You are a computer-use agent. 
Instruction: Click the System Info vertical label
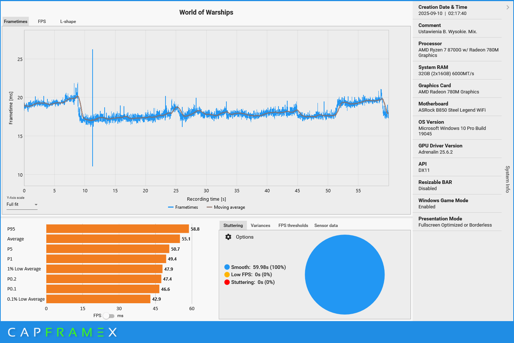pyautogui.click(x=507, y=179)
